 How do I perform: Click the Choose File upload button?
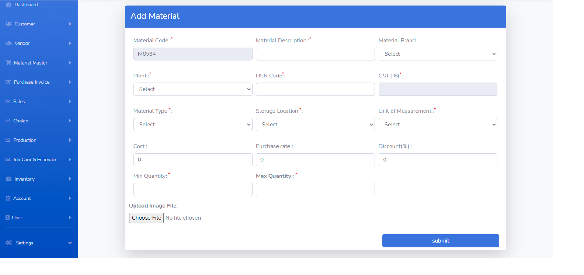tap(146, 218)
